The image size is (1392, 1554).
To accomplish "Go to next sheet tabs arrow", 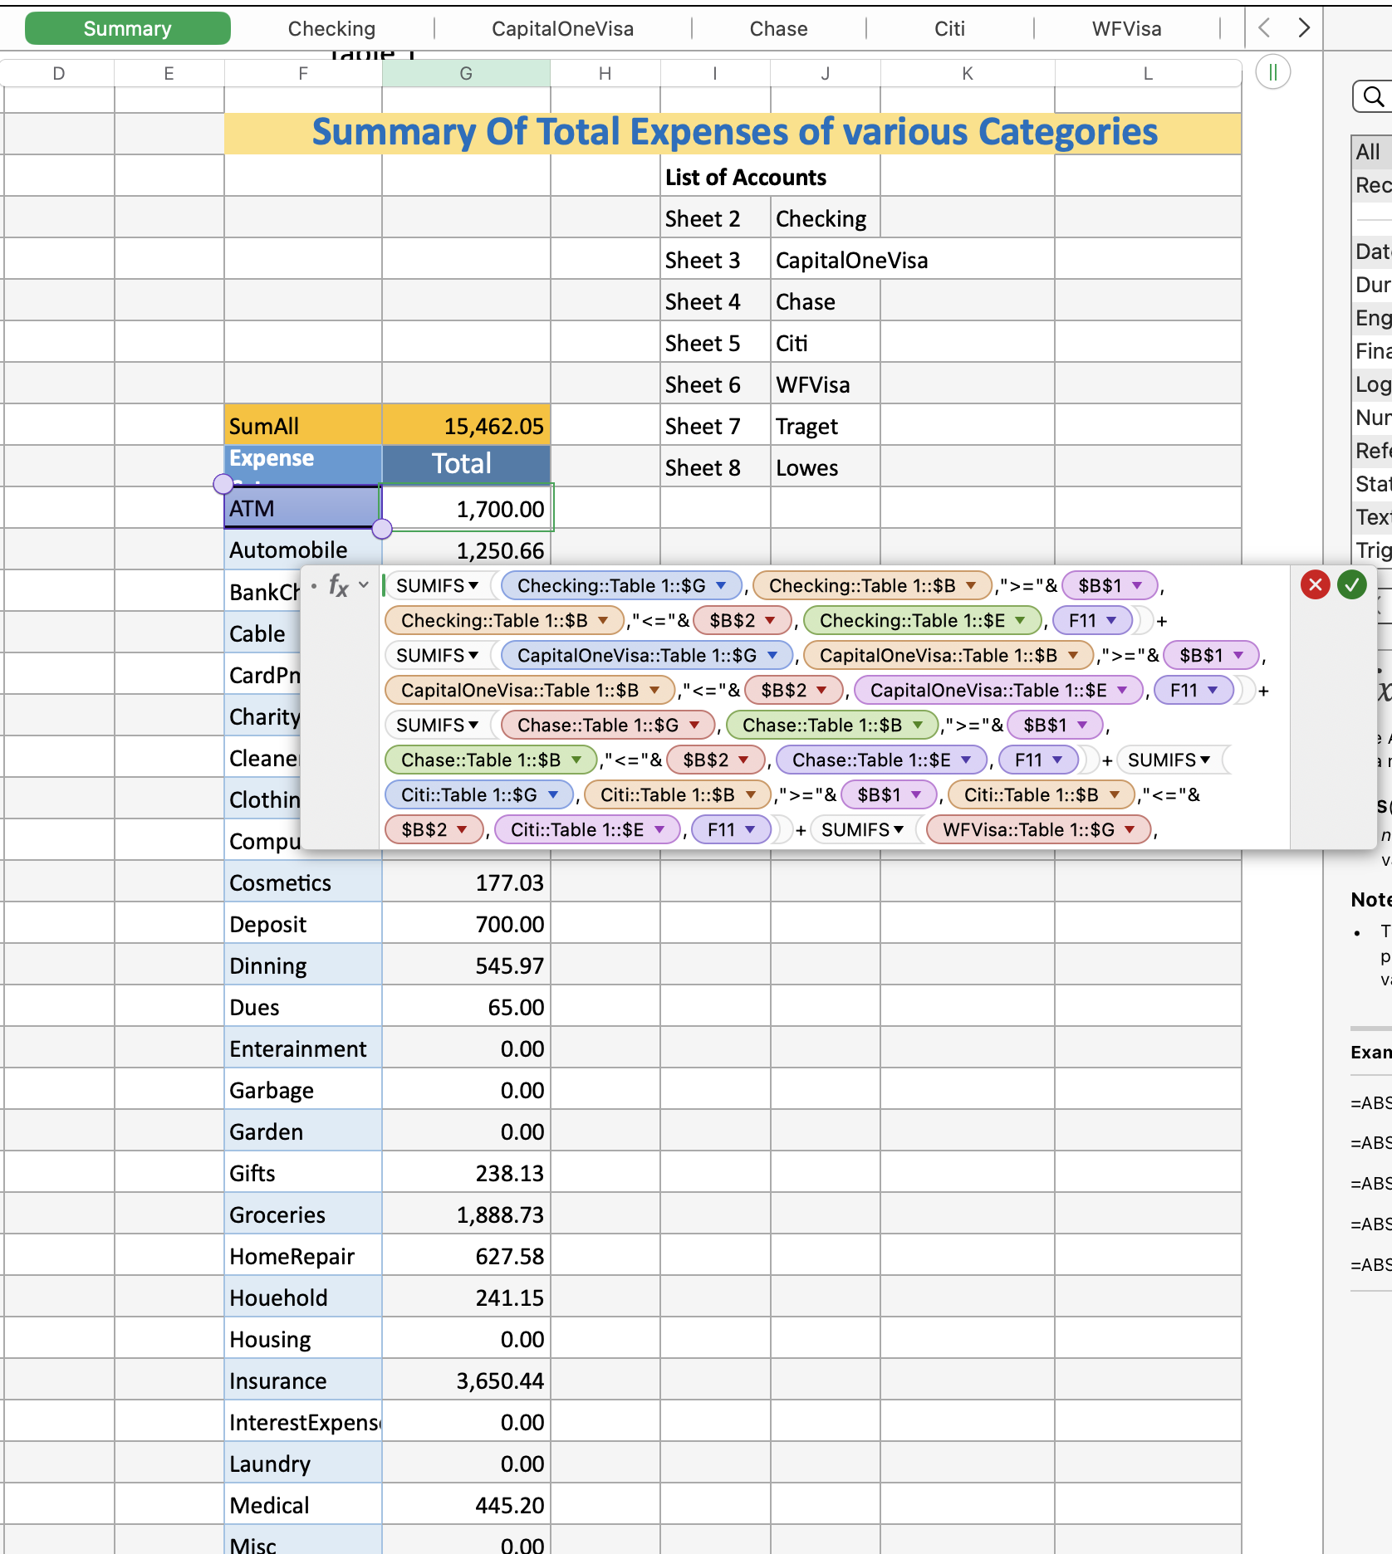I will pos(1304,28).
